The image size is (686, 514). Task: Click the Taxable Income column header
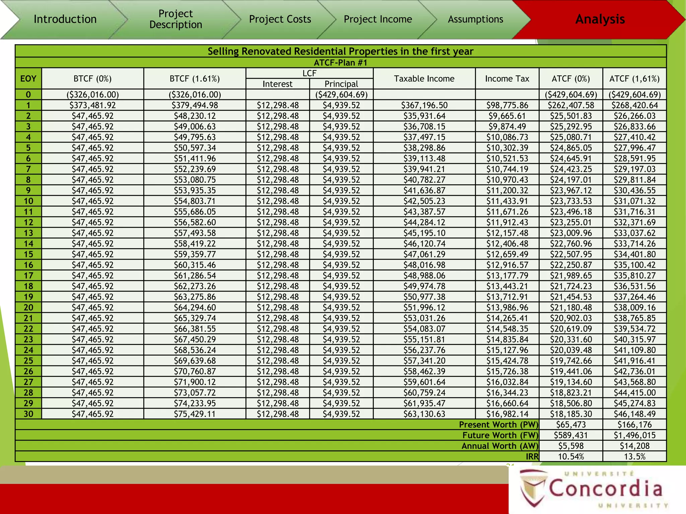(424, 79)
